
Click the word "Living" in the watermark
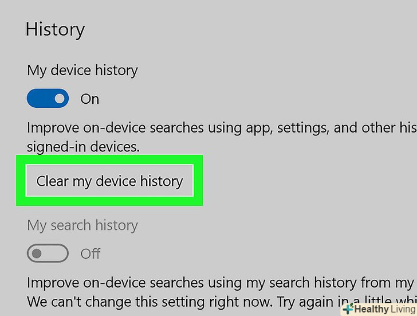click(x=403, y=309)
